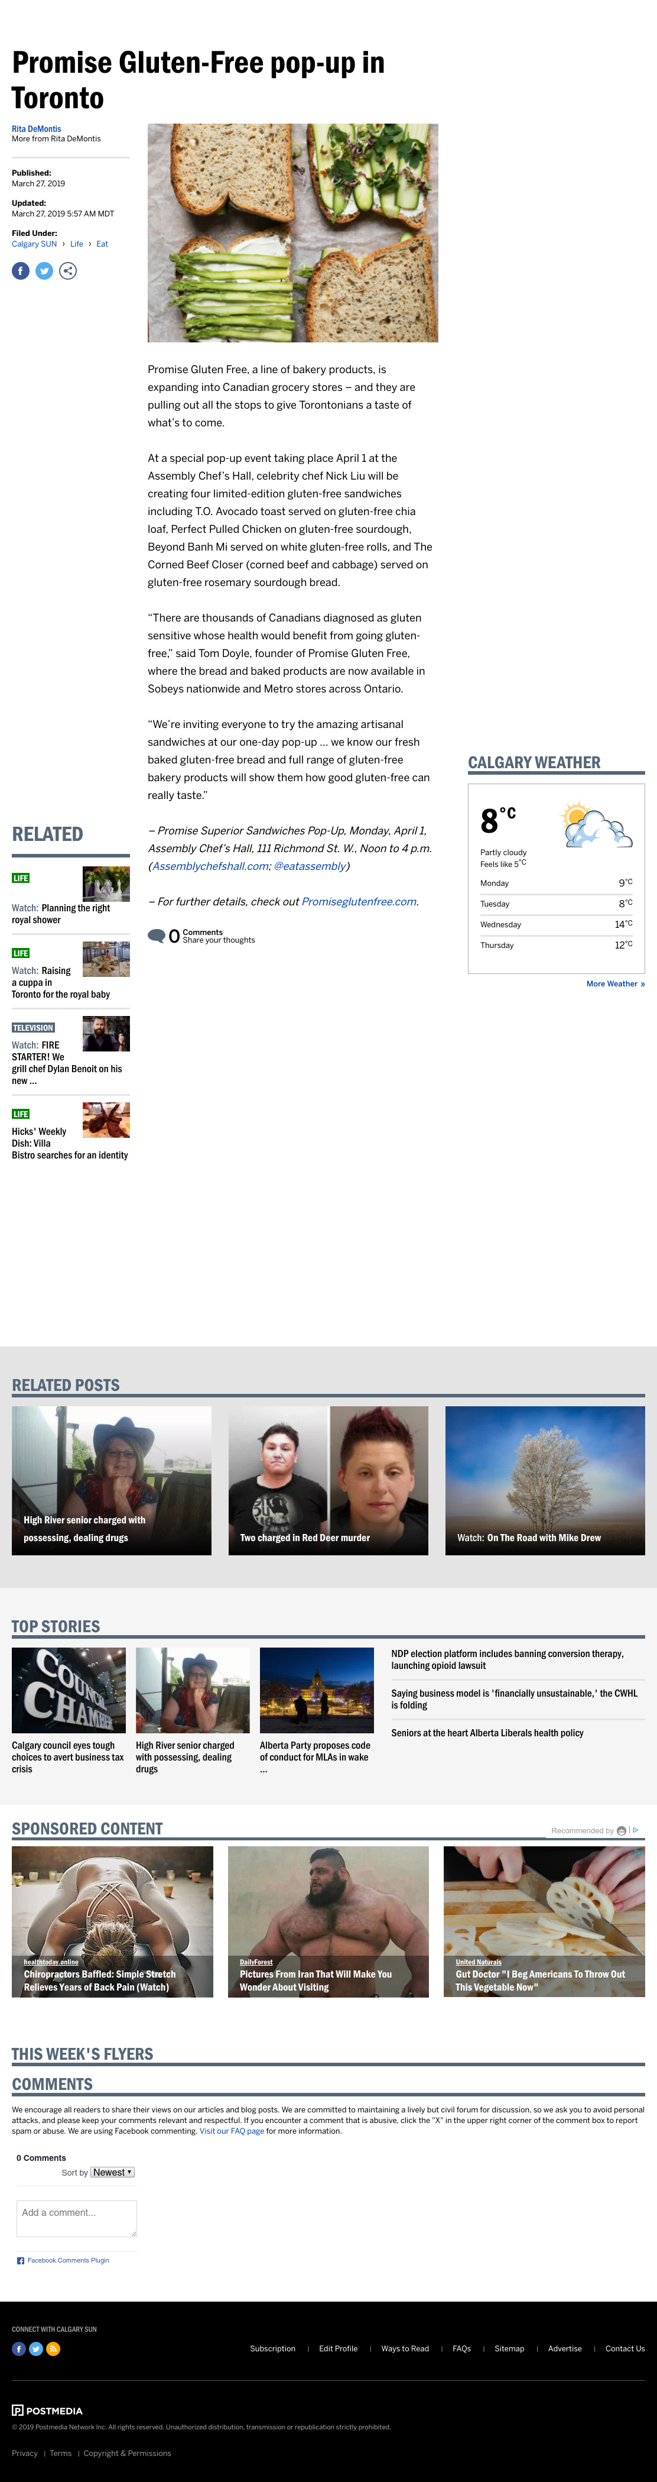
Task: Click the comments speech bubble icon
Action: (156, 936)
